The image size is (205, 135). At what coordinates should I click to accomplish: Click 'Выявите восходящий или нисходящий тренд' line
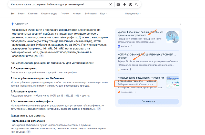[x=44, y=72]
